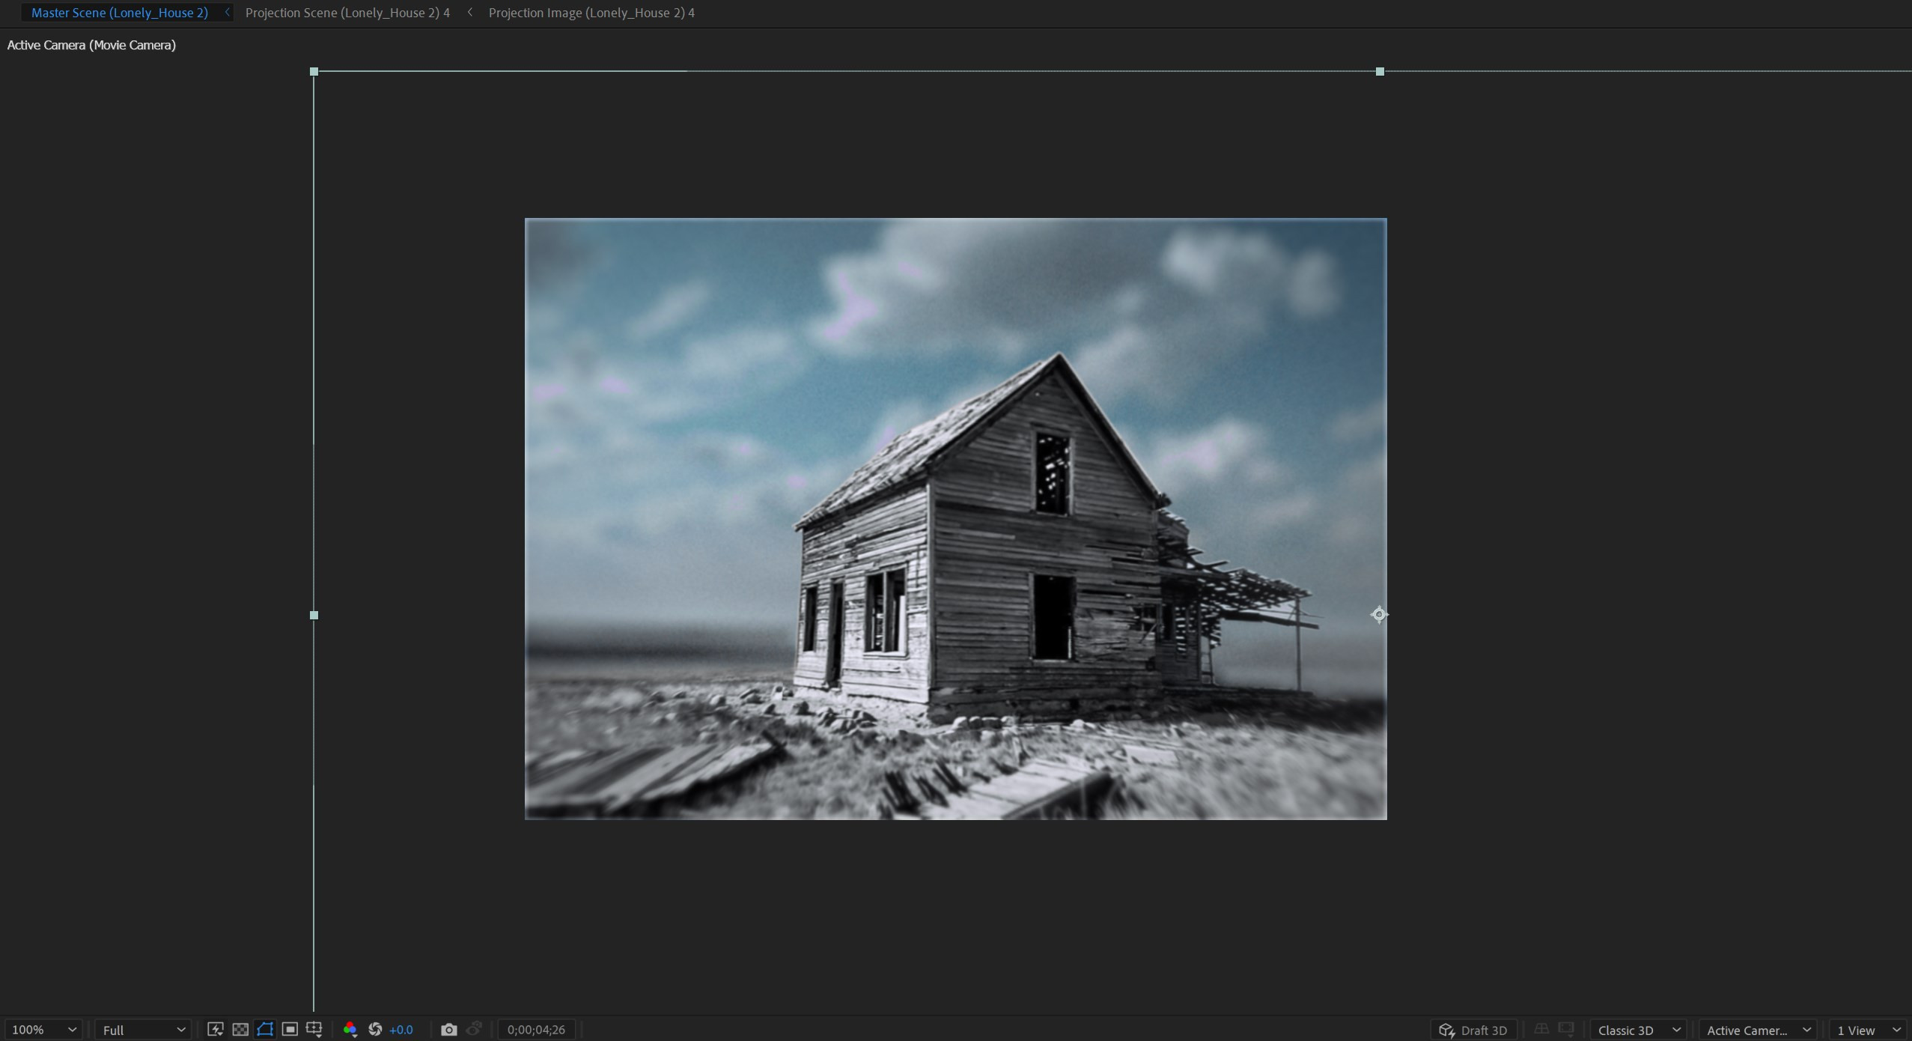Click the lonely house composition image
This screenshot has height=1041, width=1912.
click(955, 518)
